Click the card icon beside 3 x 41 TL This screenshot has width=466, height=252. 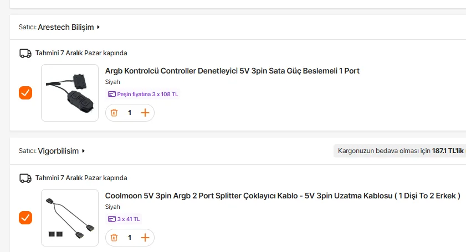(112, 219)
